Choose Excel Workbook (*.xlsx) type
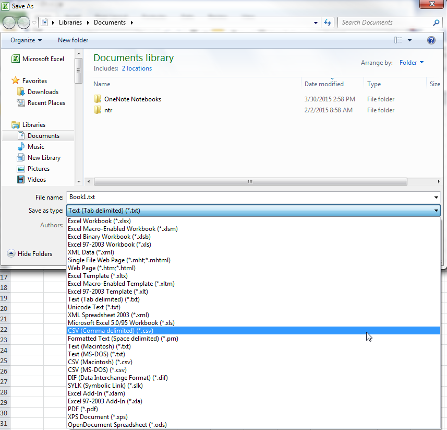447x430 pixels. tap(253, 221)
